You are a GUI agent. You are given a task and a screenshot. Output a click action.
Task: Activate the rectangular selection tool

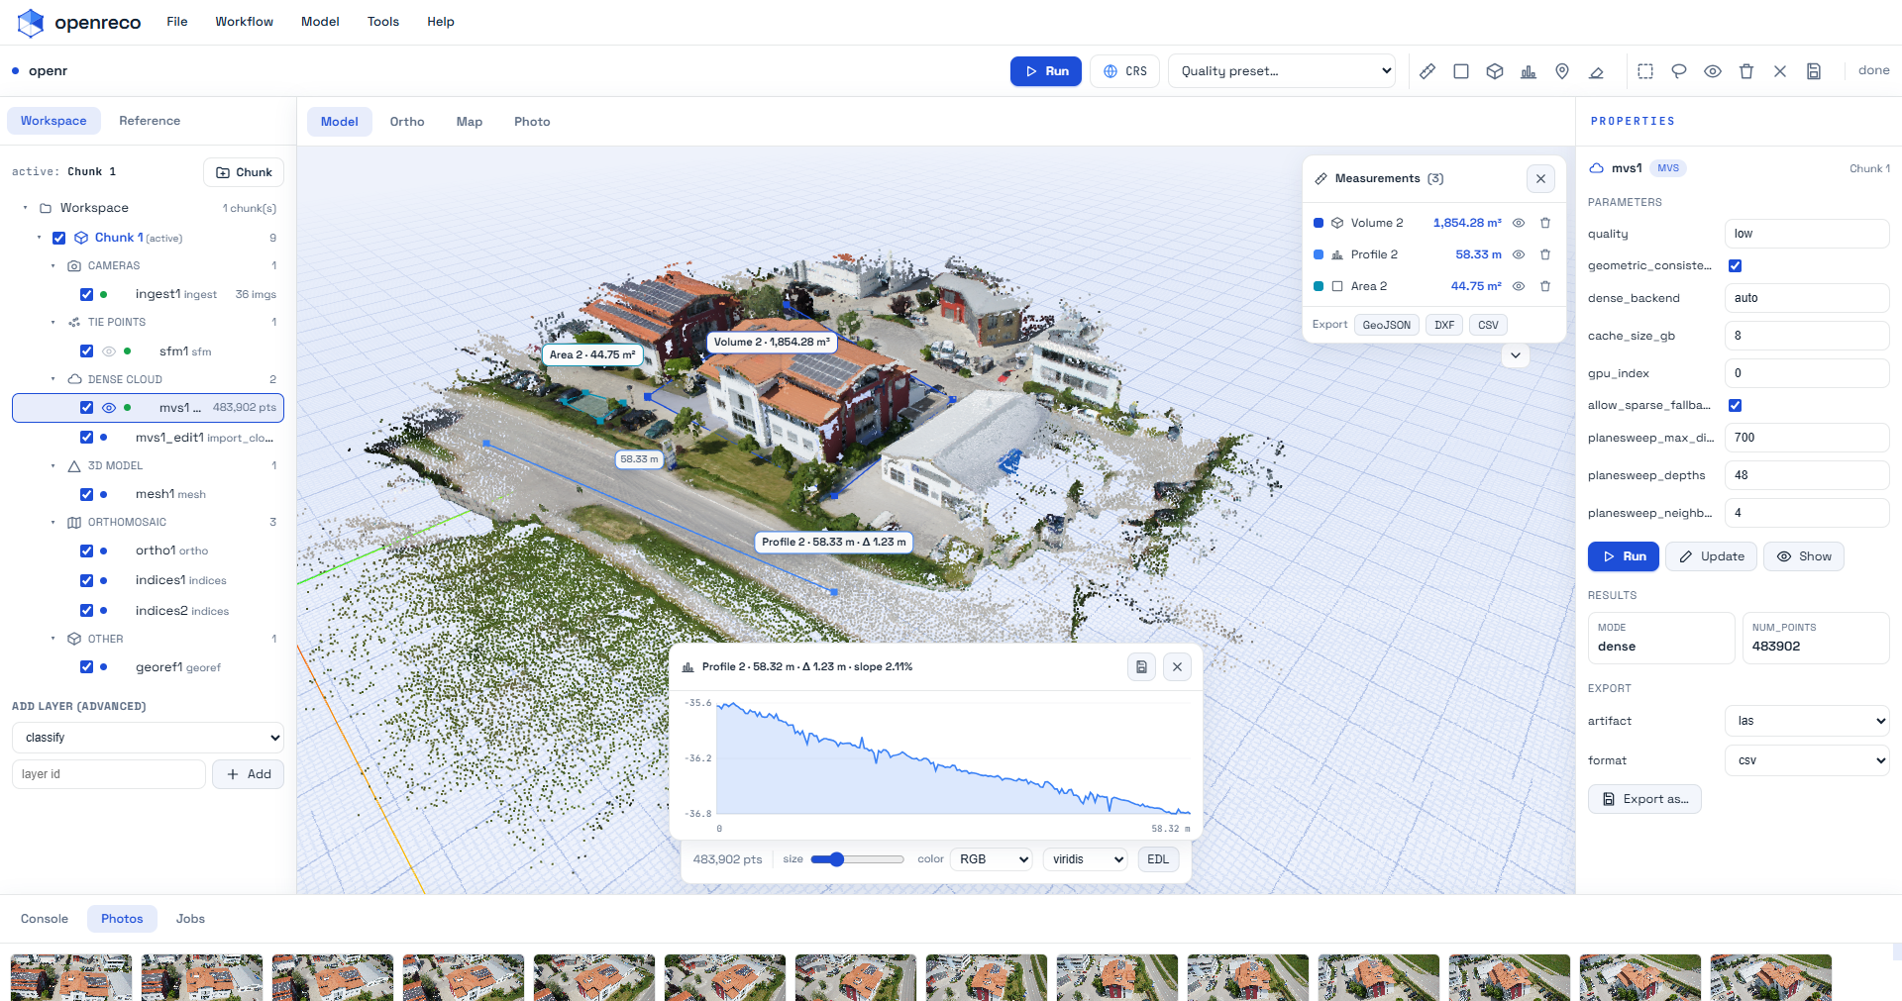coord(1645,71)
